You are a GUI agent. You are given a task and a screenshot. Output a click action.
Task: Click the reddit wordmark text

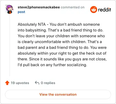(x=104, y=10)
